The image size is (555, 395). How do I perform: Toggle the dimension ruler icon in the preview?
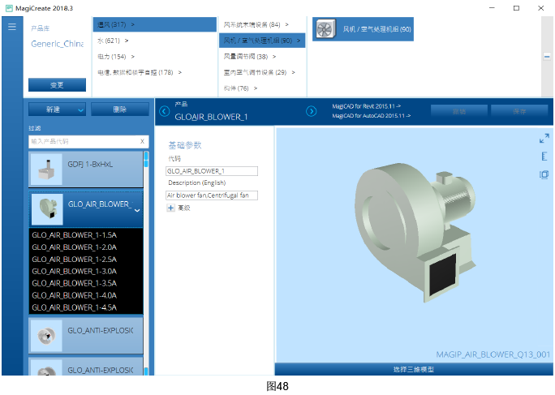pyautogui.click(x=544, y=156)
